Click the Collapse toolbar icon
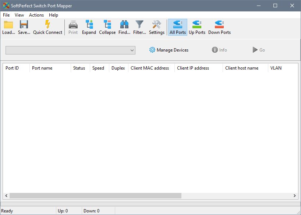Screen dimensions: 301x215 pos(107,27)
